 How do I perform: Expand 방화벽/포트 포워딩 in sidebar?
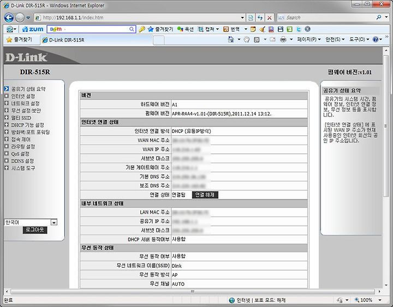31,132
